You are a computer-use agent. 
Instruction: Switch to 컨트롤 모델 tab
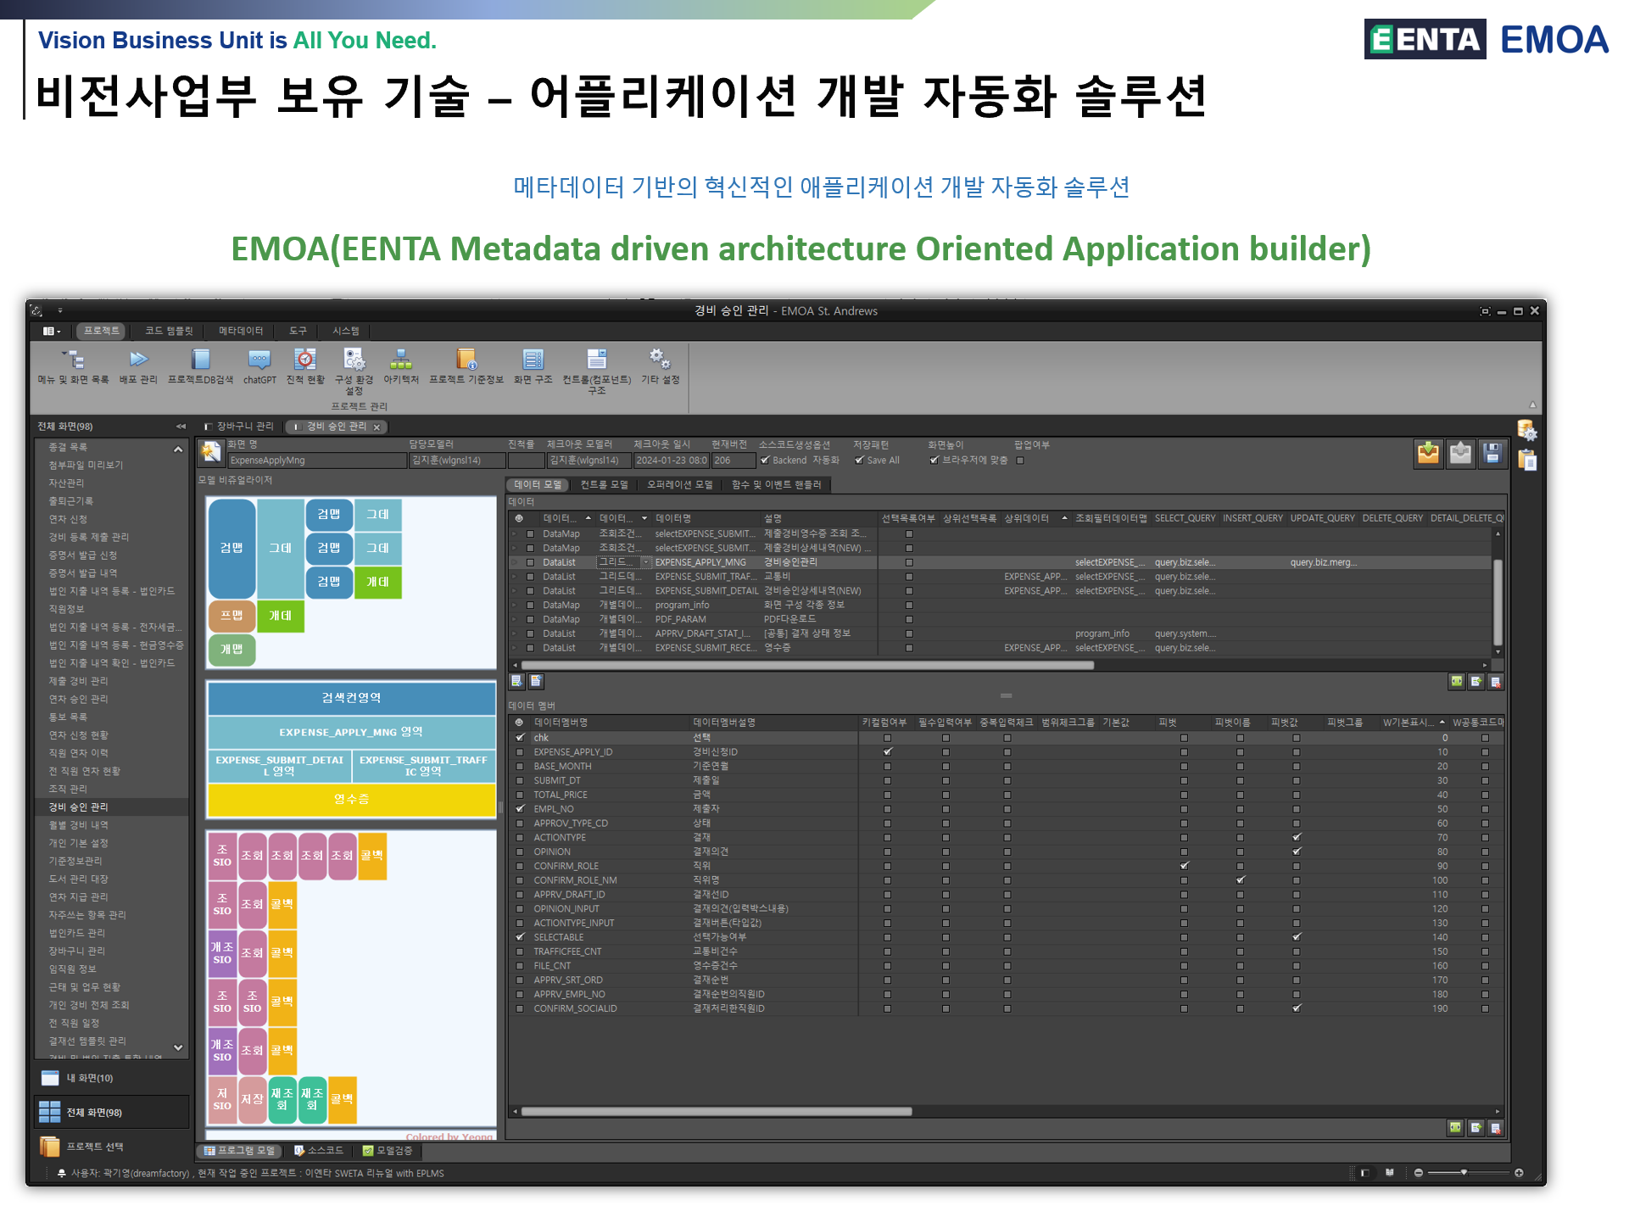click(604, 485)
